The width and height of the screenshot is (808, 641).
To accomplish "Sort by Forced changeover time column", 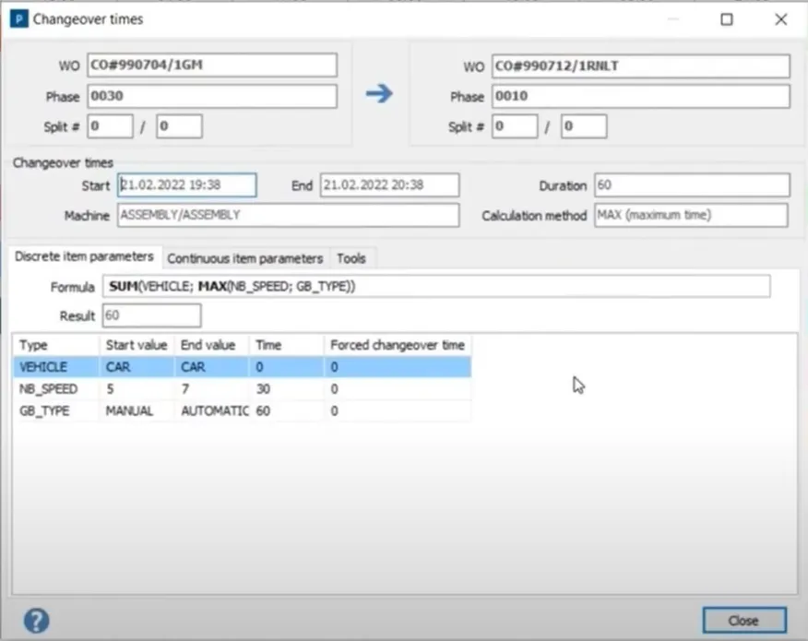I will pyautogui.click(x=398, y=345).
